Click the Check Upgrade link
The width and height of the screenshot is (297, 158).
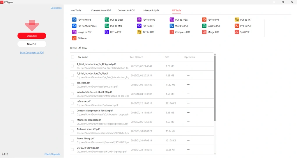pyautogui.click(x=52, y=154)
